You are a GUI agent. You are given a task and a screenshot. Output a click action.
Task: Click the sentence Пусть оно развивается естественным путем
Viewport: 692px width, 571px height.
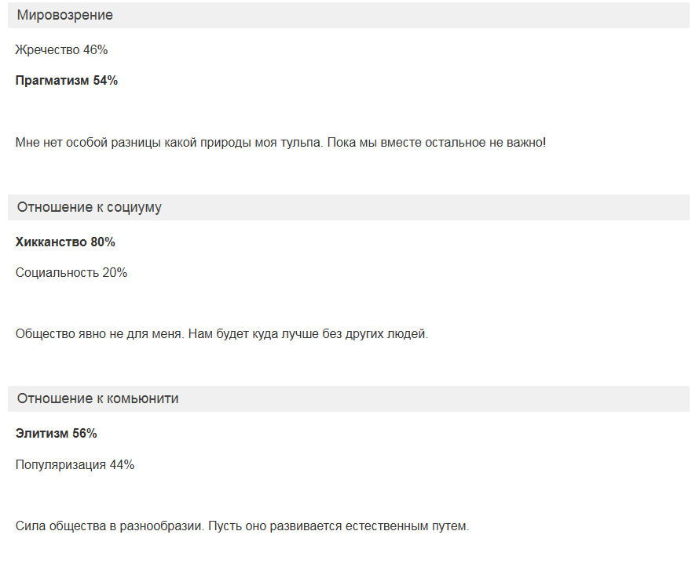tap(339, 526)
